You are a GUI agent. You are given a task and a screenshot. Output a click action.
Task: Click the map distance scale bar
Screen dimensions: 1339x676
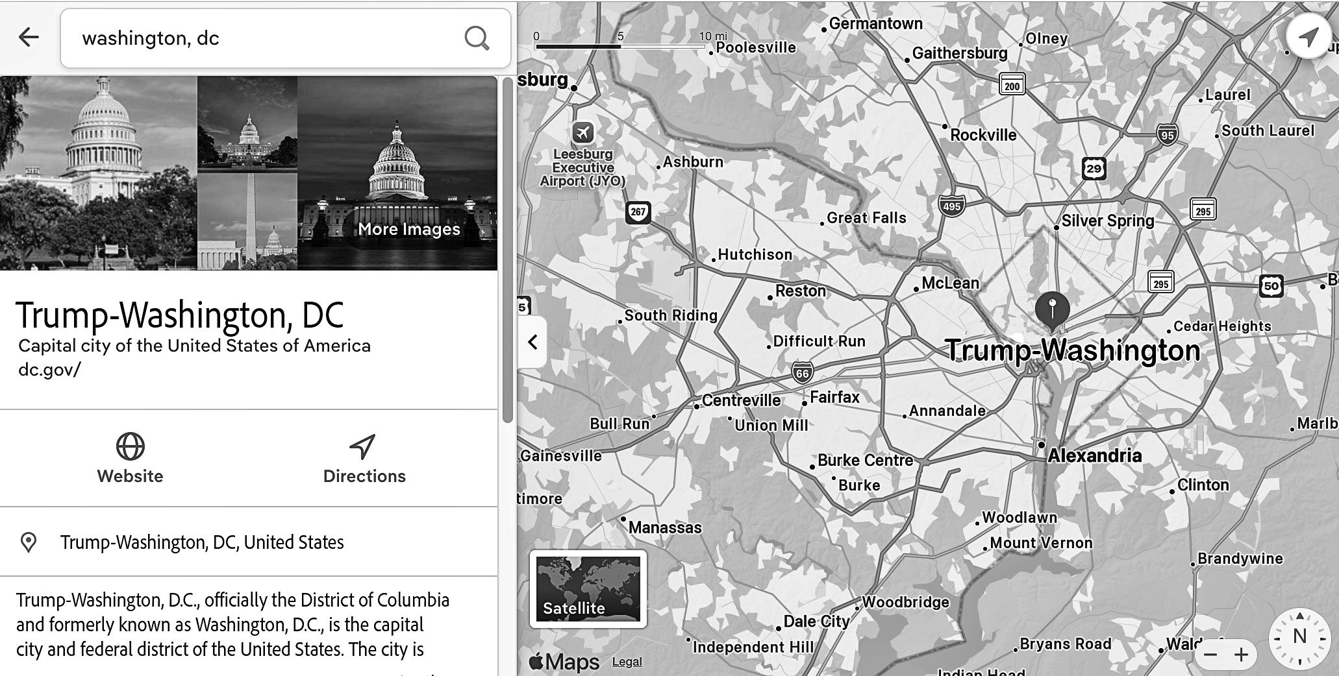(620, 47)
